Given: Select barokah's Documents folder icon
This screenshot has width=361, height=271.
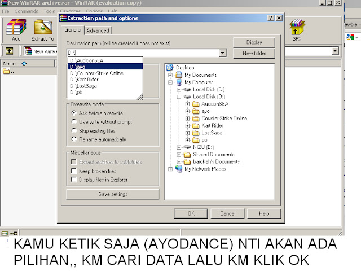Looking at the screenshot, I should [x=187, y=162].
